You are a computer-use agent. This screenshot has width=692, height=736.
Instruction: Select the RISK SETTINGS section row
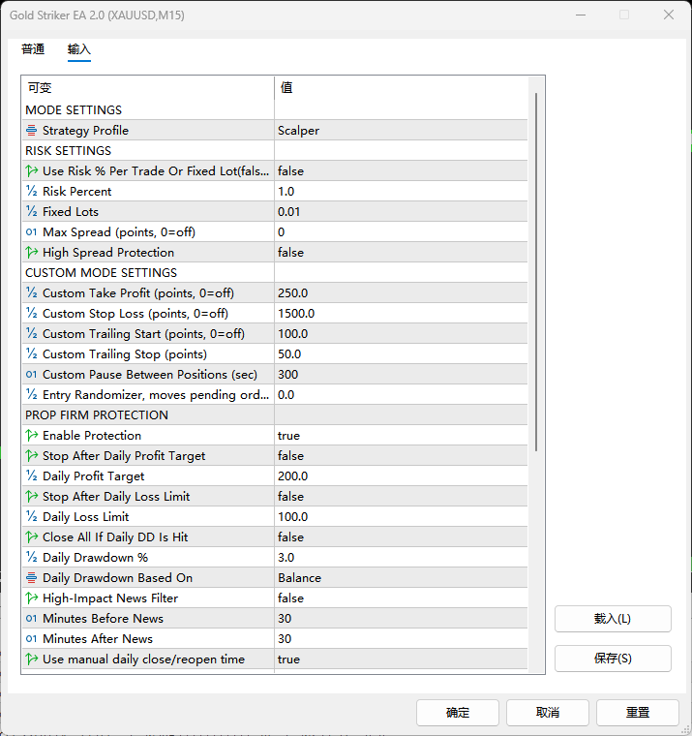coord(275,151)
